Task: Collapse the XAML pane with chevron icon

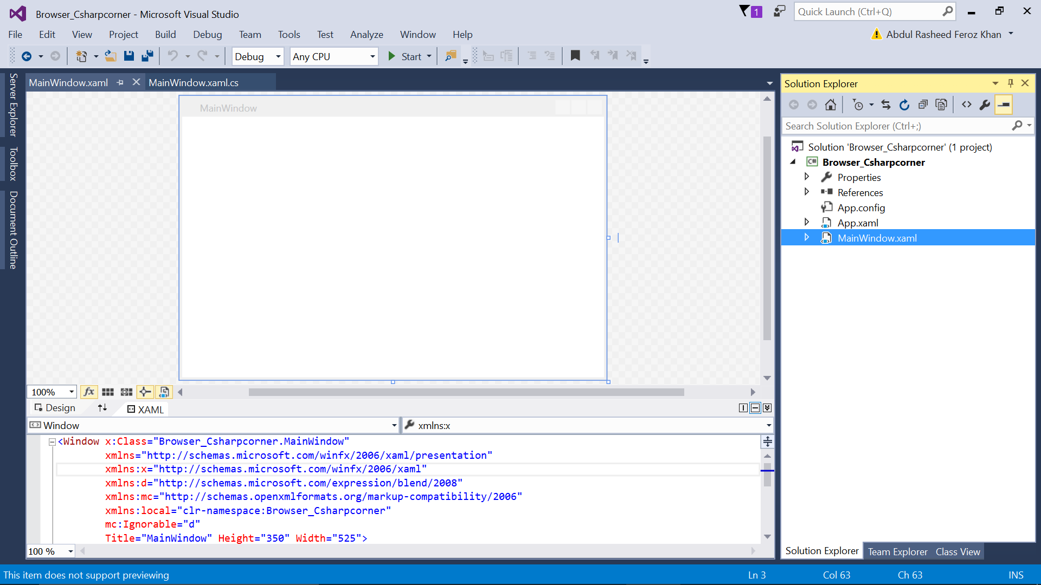Action: click(767, 408)
